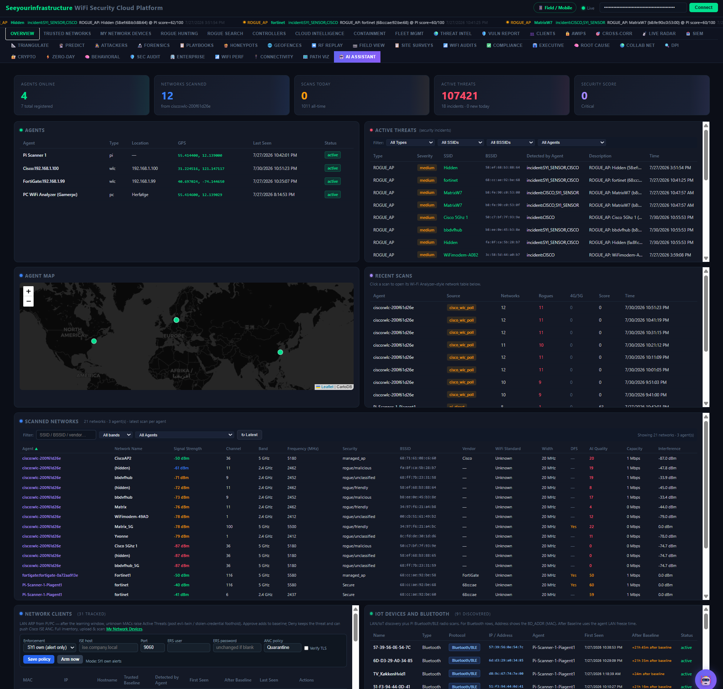Switch to the Rogue Hunting tab
Viewport: 723px width, 689px height.
[x=179, y=33]
